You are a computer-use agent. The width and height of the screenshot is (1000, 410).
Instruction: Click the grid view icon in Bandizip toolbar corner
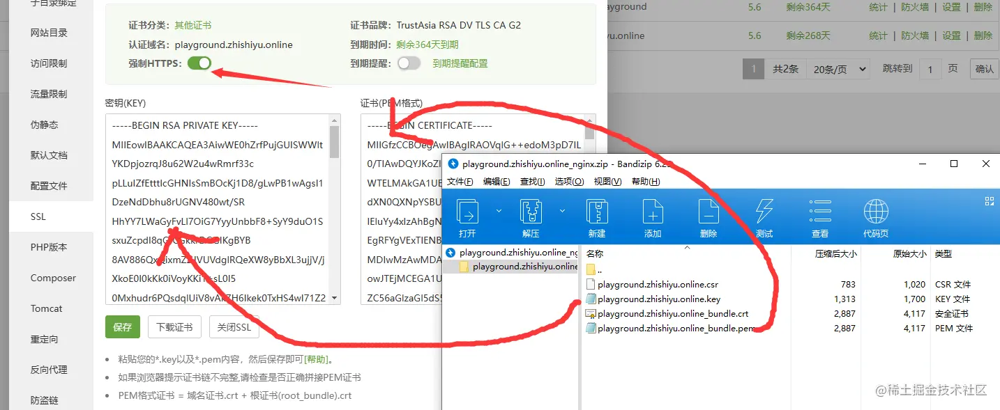click(989, 200)
